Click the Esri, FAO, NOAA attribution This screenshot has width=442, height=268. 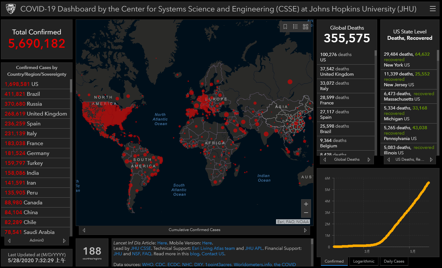293,222
